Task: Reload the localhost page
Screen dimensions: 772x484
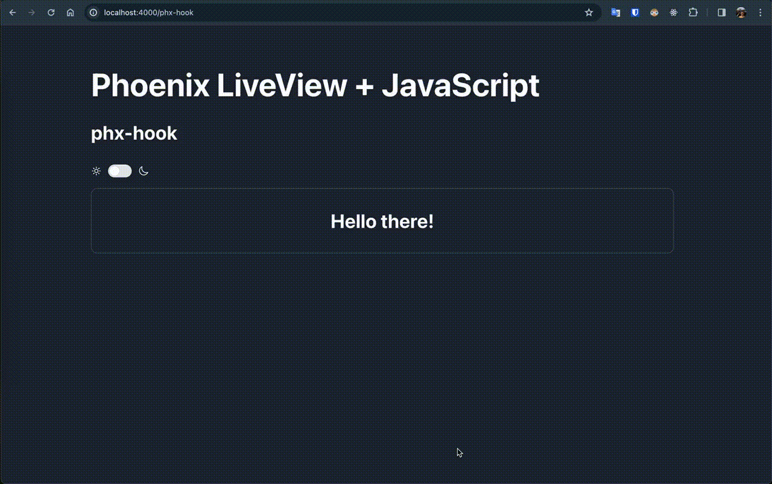Action: point(51,12)
